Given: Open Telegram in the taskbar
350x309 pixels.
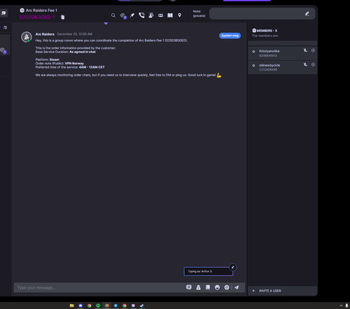Looking at the screenshot, I should [x=115, y=306].
